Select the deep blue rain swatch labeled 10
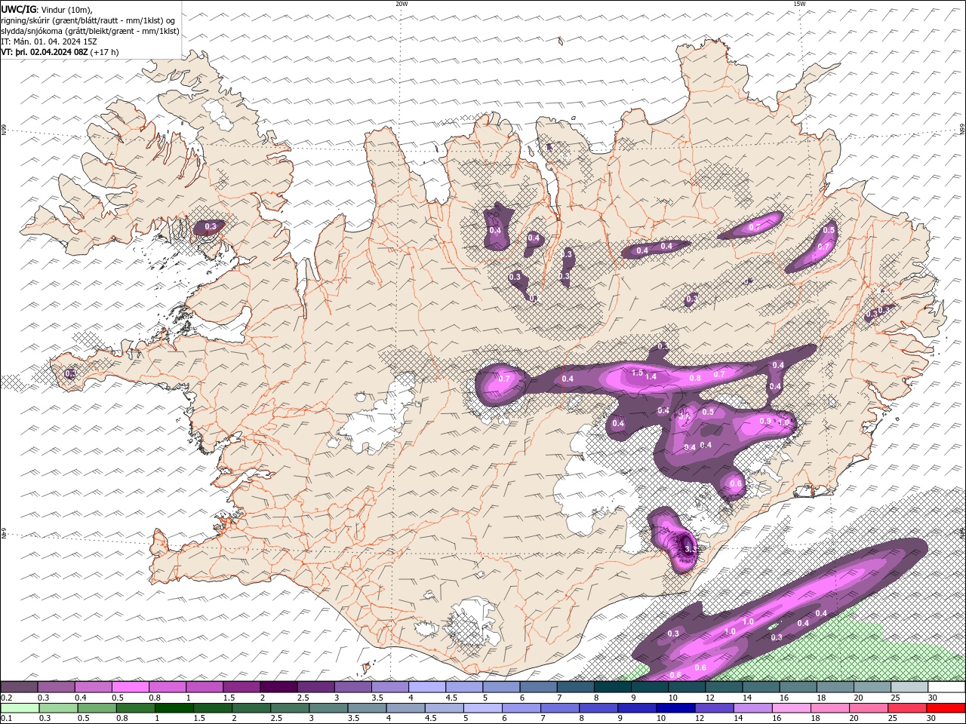966x724 pixels. click(675, 708)
